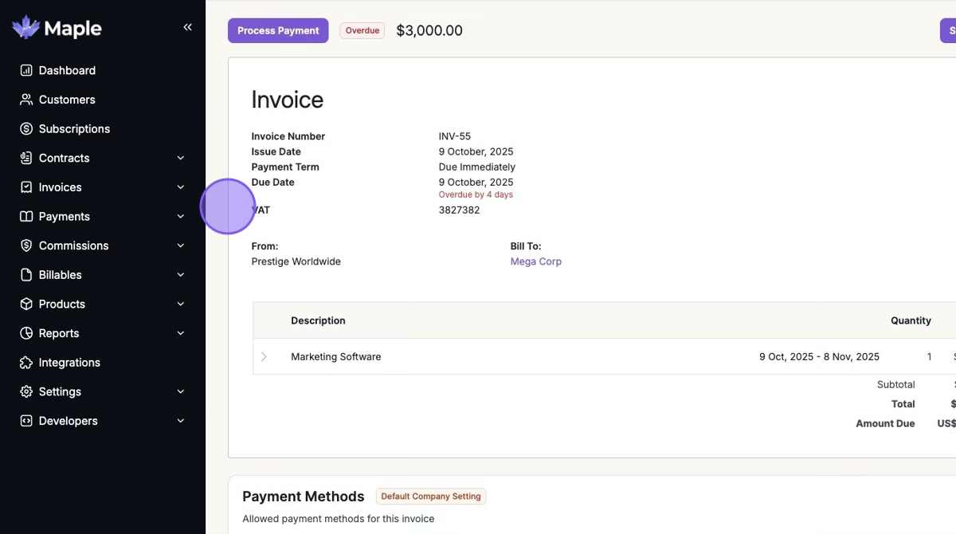Viewport: 956px width, 534px height.
Task: Open the Developers menu item
Action: (x=69, y=421)
